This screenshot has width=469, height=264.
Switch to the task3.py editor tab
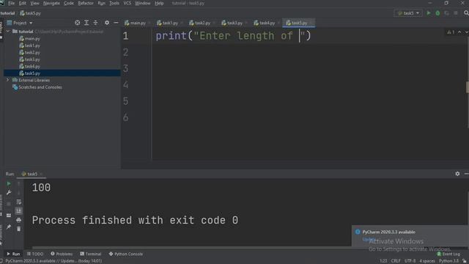[232, 23]
